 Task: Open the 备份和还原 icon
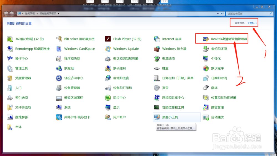point(206,49)
